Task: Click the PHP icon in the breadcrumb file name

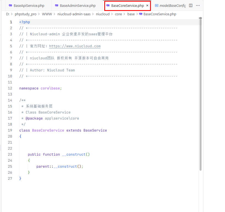Action: click(141, 14)
